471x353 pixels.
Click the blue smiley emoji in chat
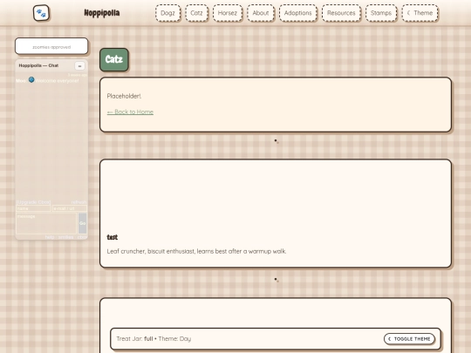(31, 79)
